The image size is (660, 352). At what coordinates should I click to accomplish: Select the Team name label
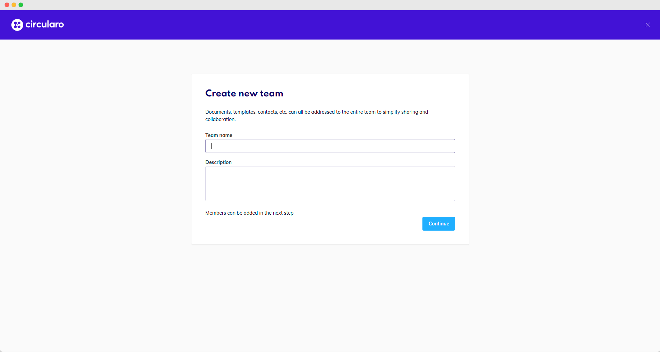click(218, 135)
